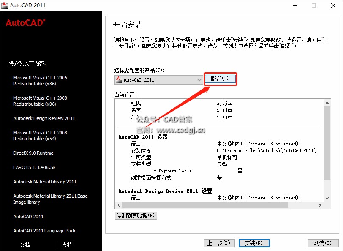Click the '名字:' row in current settings
The image size is (343, 251).
coord(181,110)
